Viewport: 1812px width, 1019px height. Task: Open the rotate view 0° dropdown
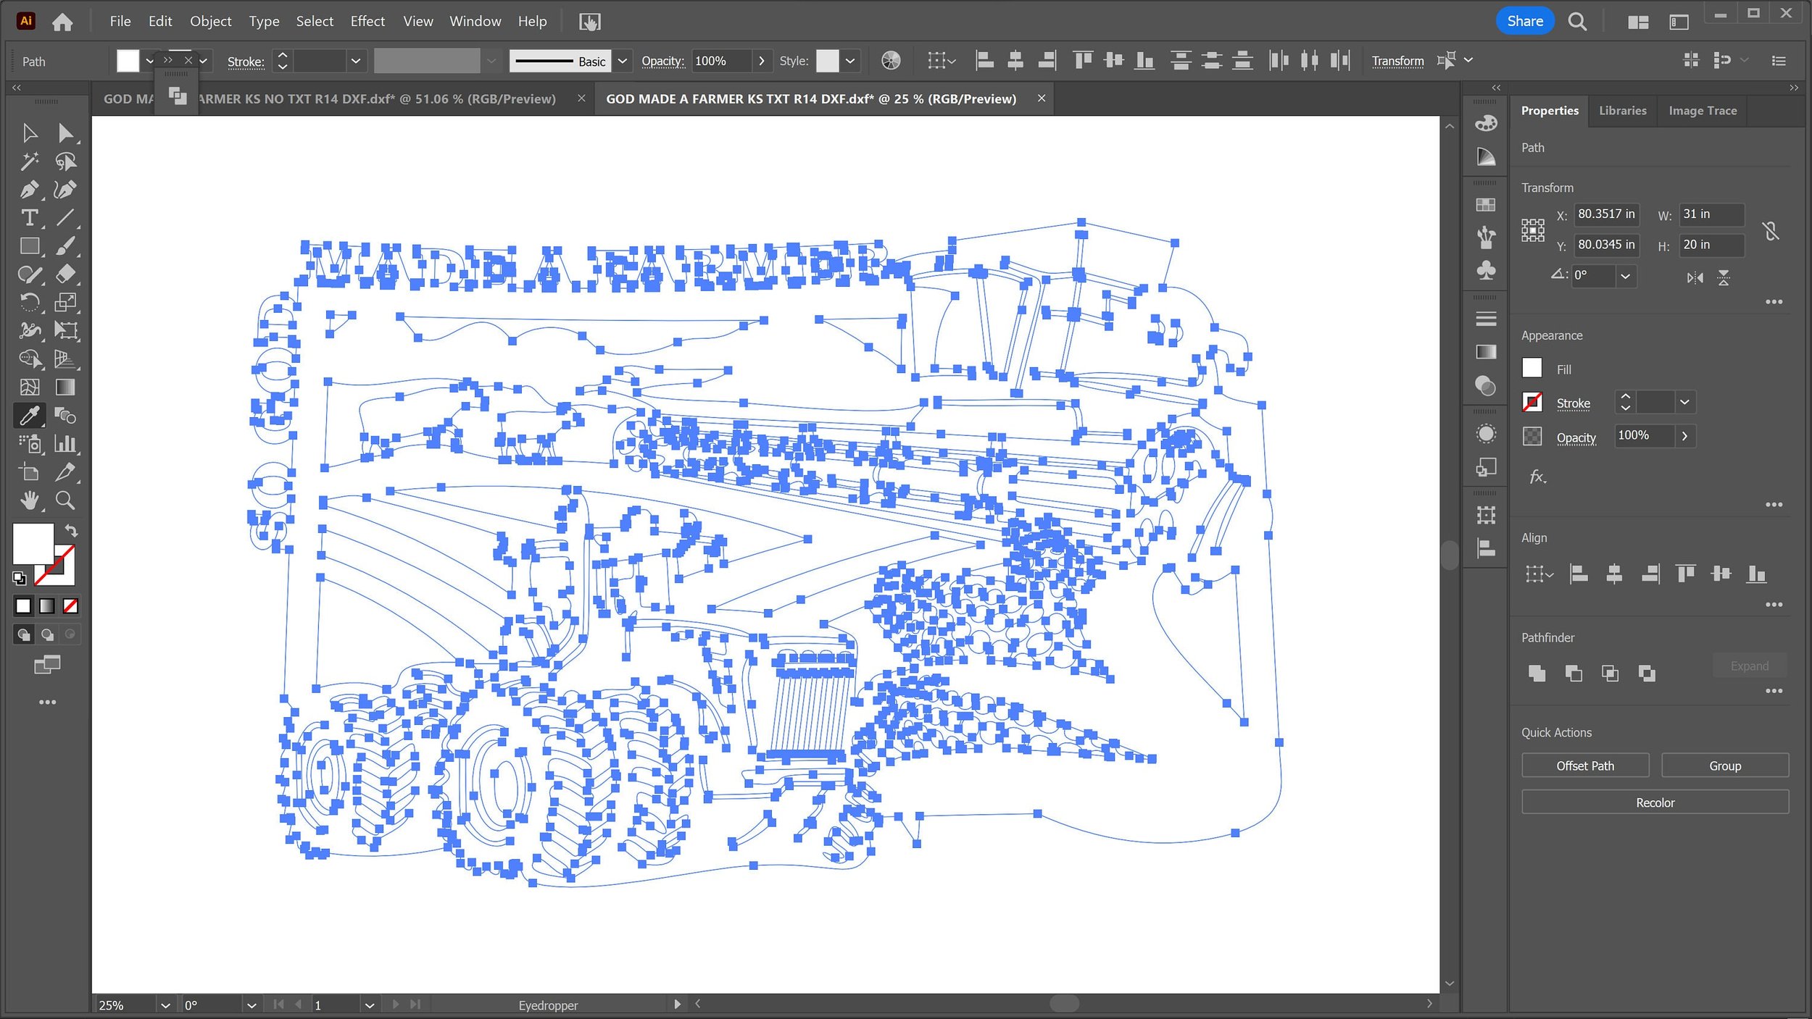click(252, 1005)
